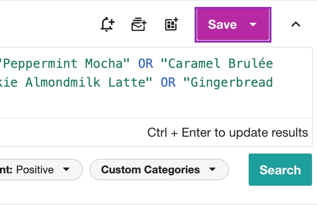Screen dimensions: 317x205
Task: Click the OR operator before "Gingerbread"
Action: click(x=168, y=82)
